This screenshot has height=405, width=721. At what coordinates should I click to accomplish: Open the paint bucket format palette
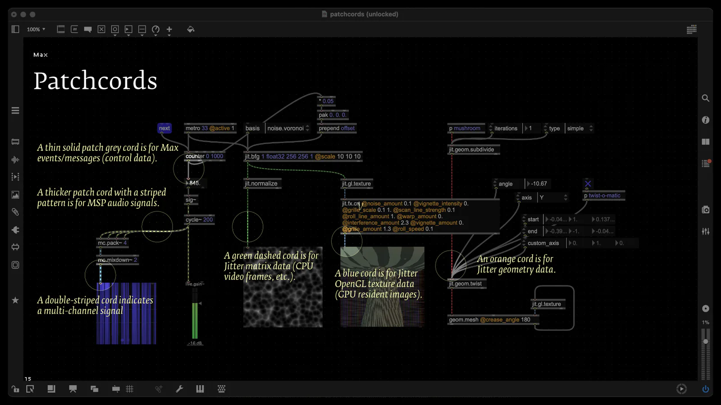click(x=191, y=29)
